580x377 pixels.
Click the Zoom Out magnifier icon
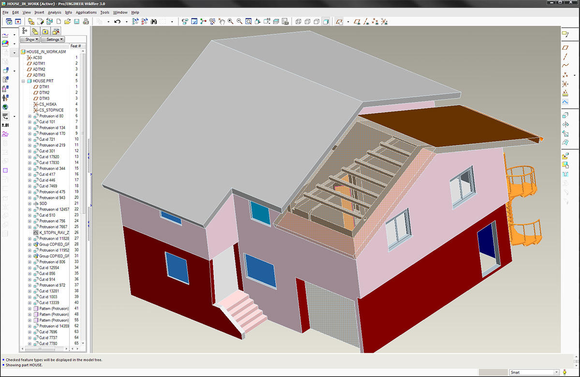tap(239, 21)
